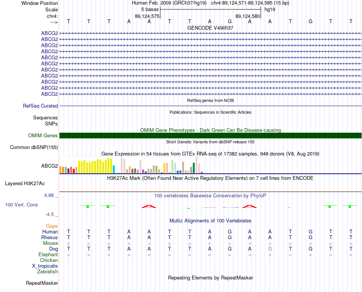Image resolution: width=362 pixels, height=292 pixels.
Task: Click the yellow GTEx expression bars
Action: point(95,166)
